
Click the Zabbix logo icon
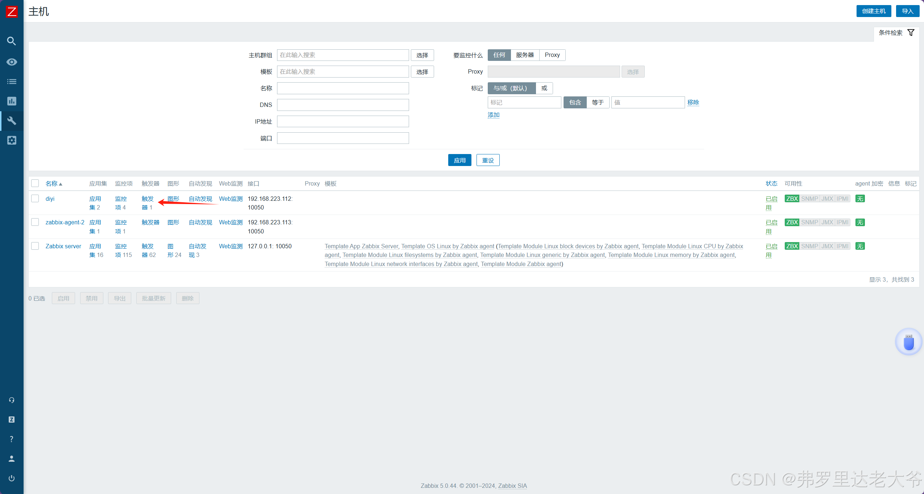pyautogui.click(x=12, y=12)
